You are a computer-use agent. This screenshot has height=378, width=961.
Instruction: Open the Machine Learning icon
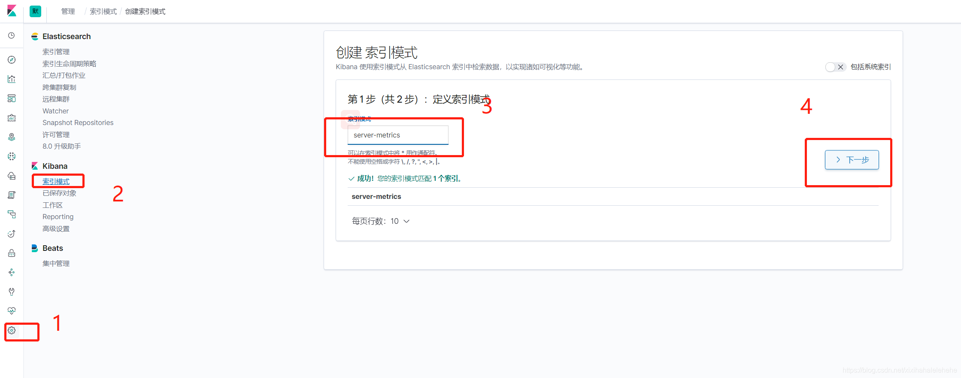pyautogui.click(x=12, y=156)
